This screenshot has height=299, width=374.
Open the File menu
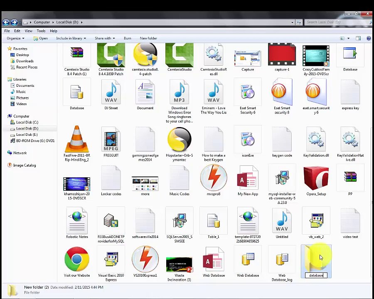tap(7, 31)
